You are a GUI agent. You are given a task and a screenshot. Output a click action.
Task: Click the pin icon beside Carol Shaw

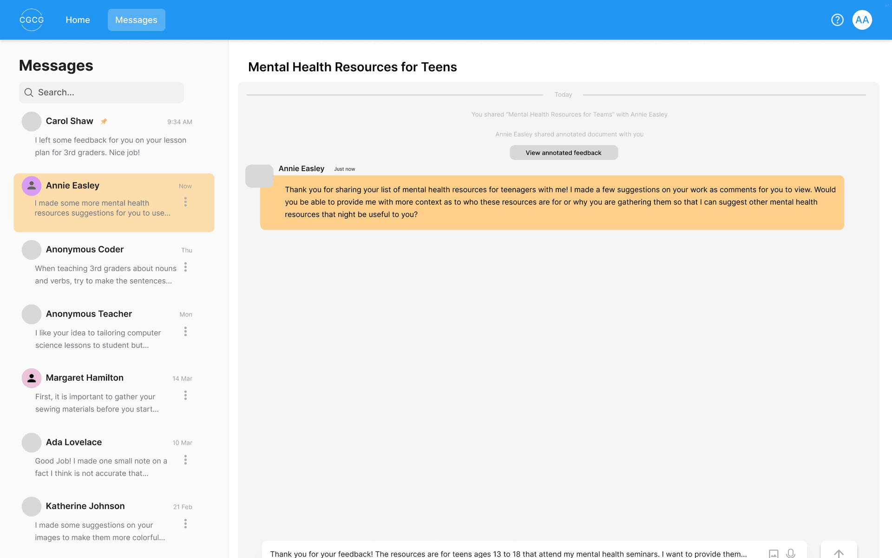tap(104, 121)
